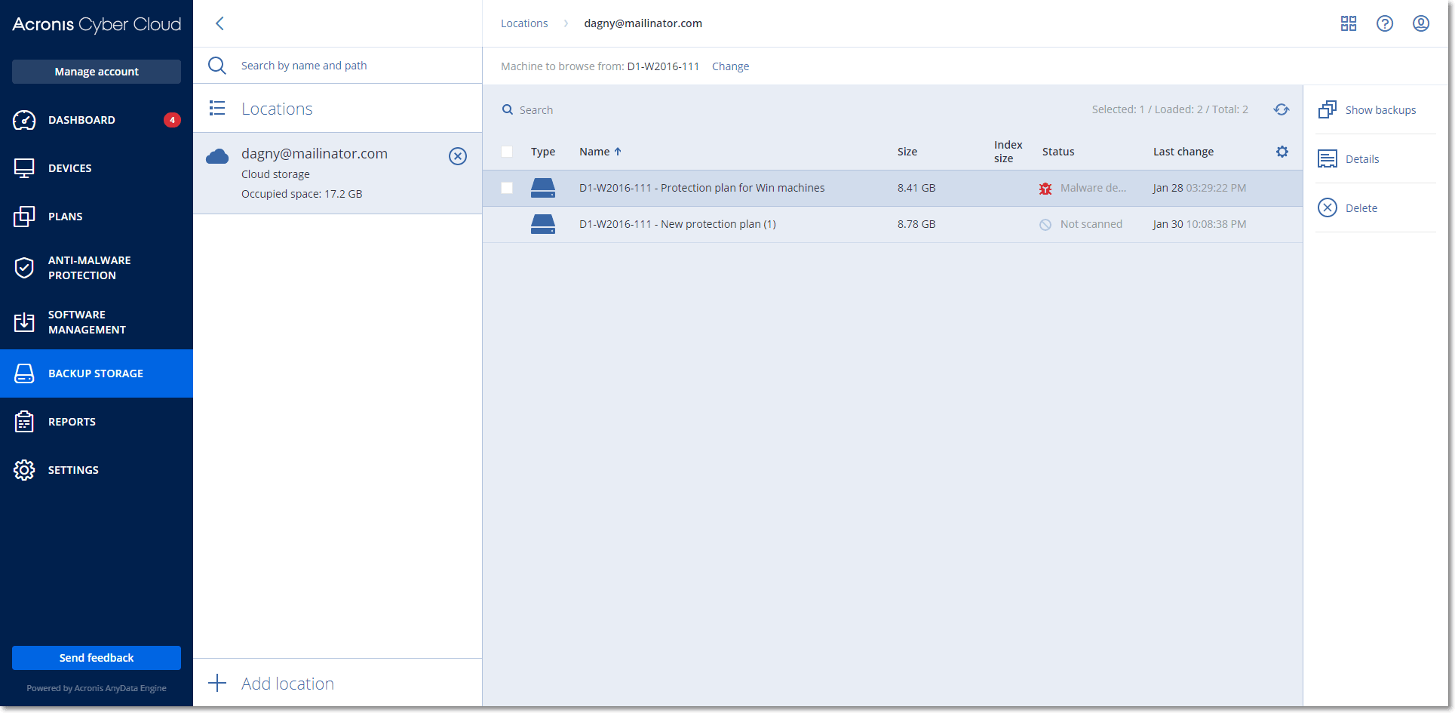1455x713 pixels.
Task: Click the Send feedback button
Action: [97, 658]
